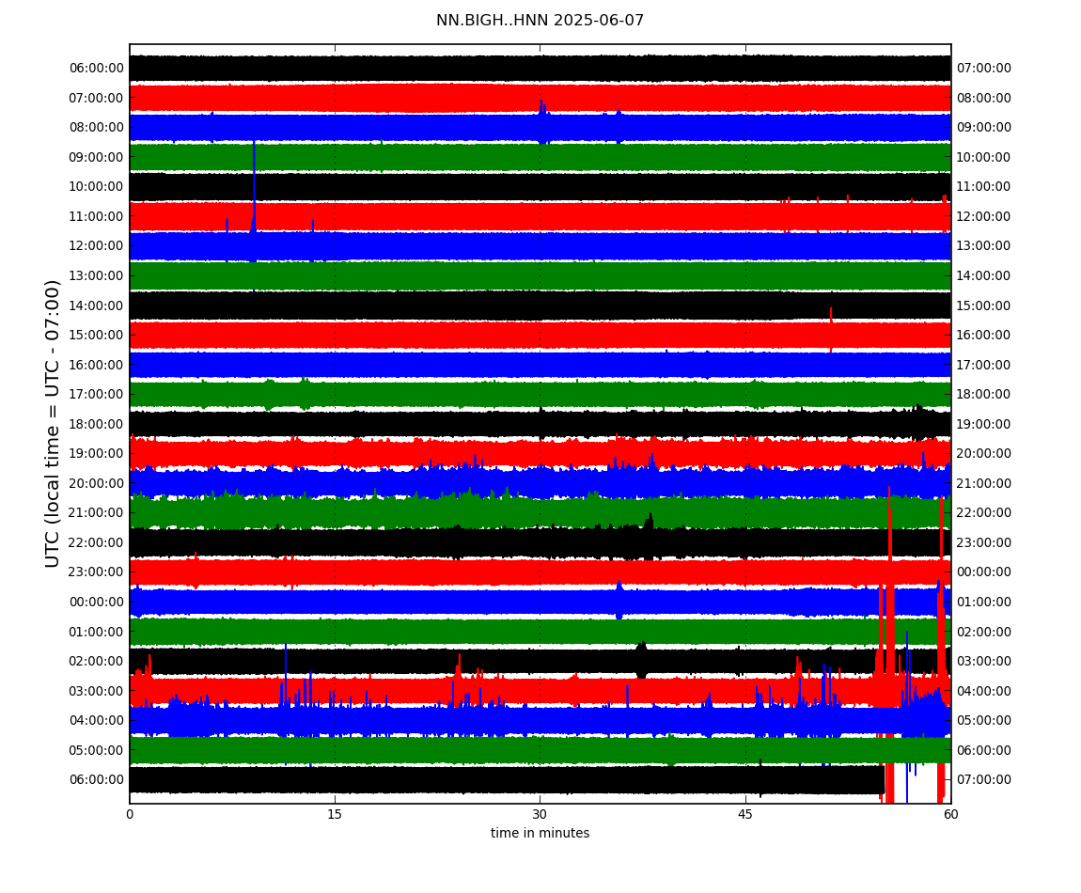Click left UTC axis label 12:00:00
This screenshot has height=893, width=1081.
(97, 246)
